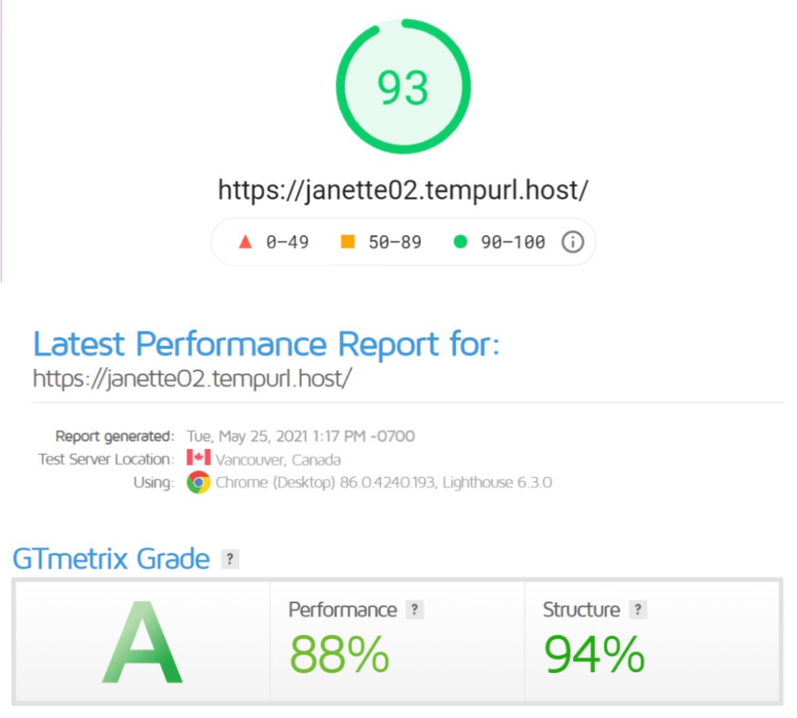The height and width of the screenshot is (718, 797).
Task: Click the URL under Latest Performance Report
Action: (x=192, y=378)
